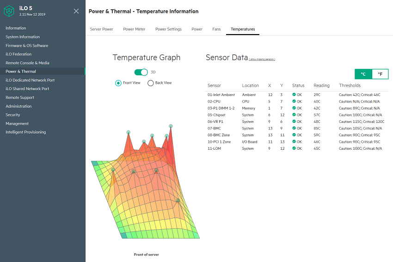The width and height of the screenshot is (393, 262).
Task: Click the green status icon for 02-CPU
Action: [294, 101]
